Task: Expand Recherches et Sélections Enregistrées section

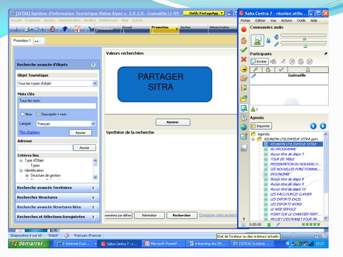Action: pos(93,217)
